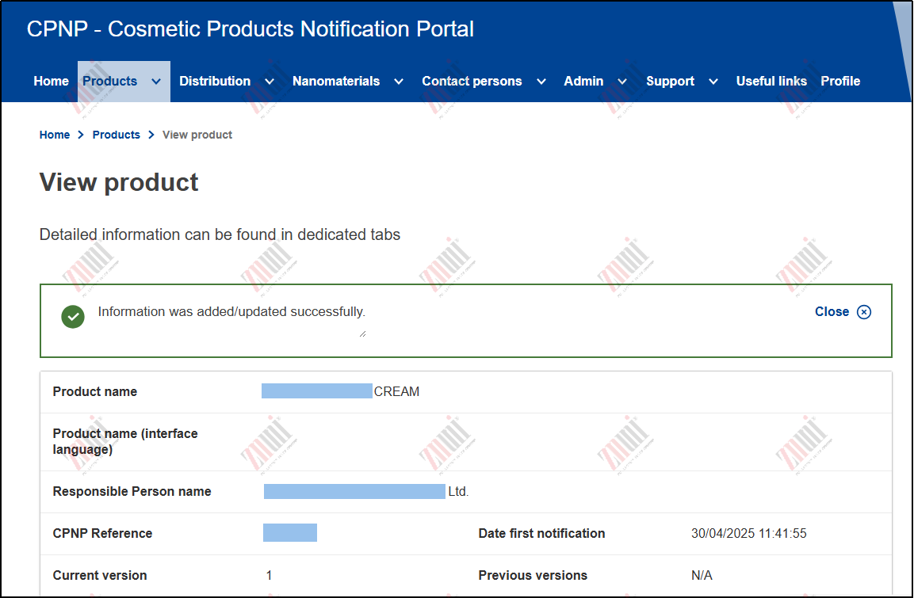914x598 pixels.
Task: Select the 'Ltd.' responsible person value
Action: coord(458,491)
